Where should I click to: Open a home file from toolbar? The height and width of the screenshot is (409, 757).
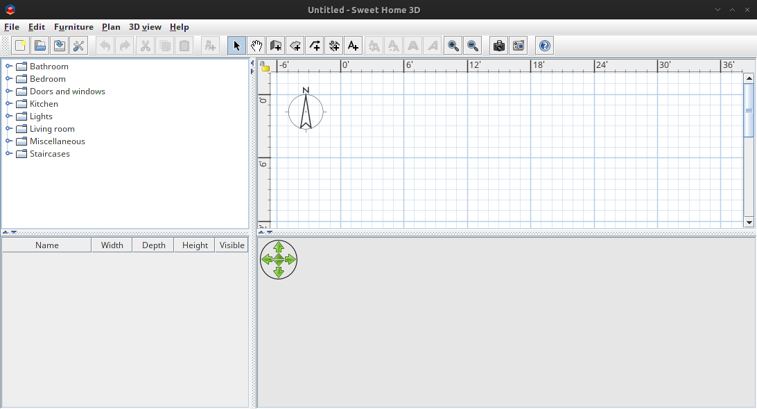[40, 46]
